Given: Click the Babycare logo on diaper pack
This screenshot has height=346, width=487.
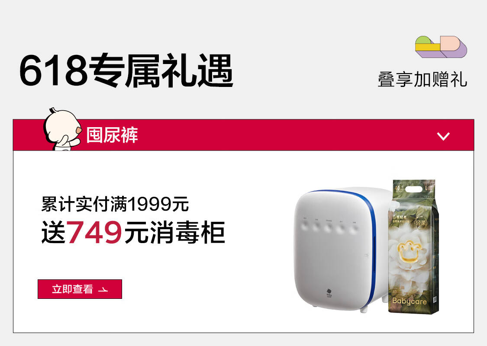Looking at the screenshot, I should click(410, 301).
